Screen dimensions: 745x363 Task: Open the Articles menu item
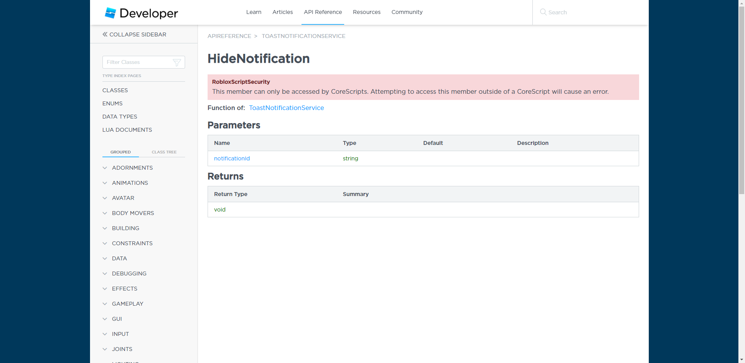(x=282, y=12)
